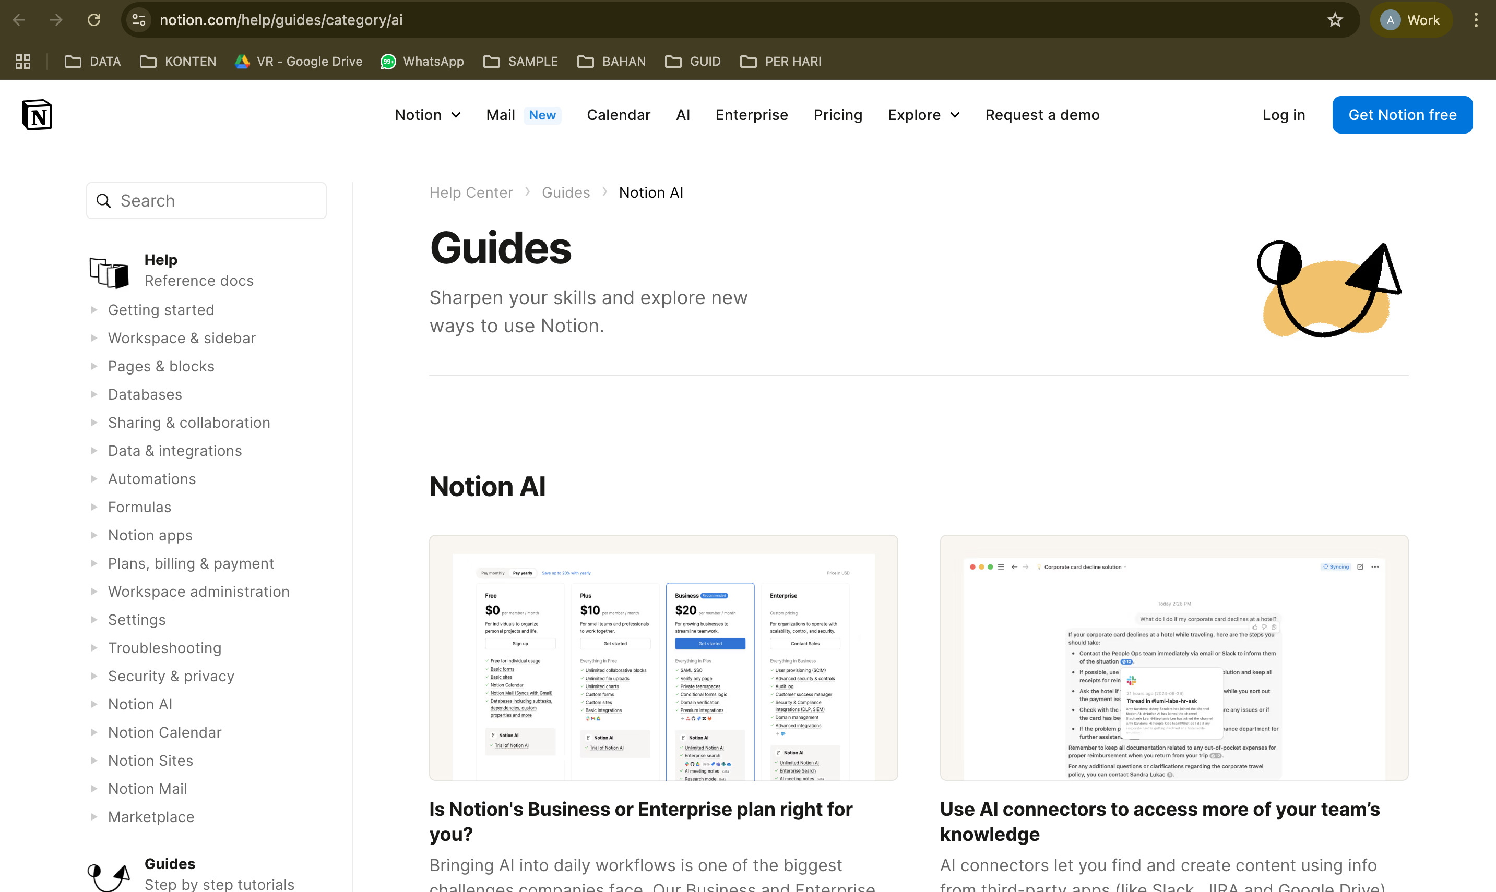Screen dimensions: 1496x892
Task: Open the Chrome three-dot menu
Action: click(x=1476, y=20)
